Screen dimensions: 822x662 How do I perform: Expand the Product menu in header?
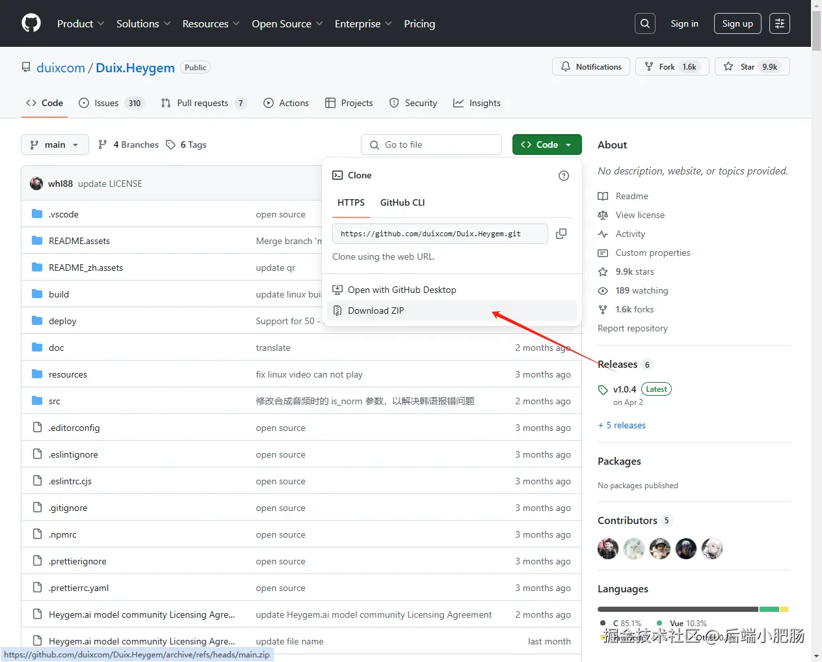pos(81,23)
